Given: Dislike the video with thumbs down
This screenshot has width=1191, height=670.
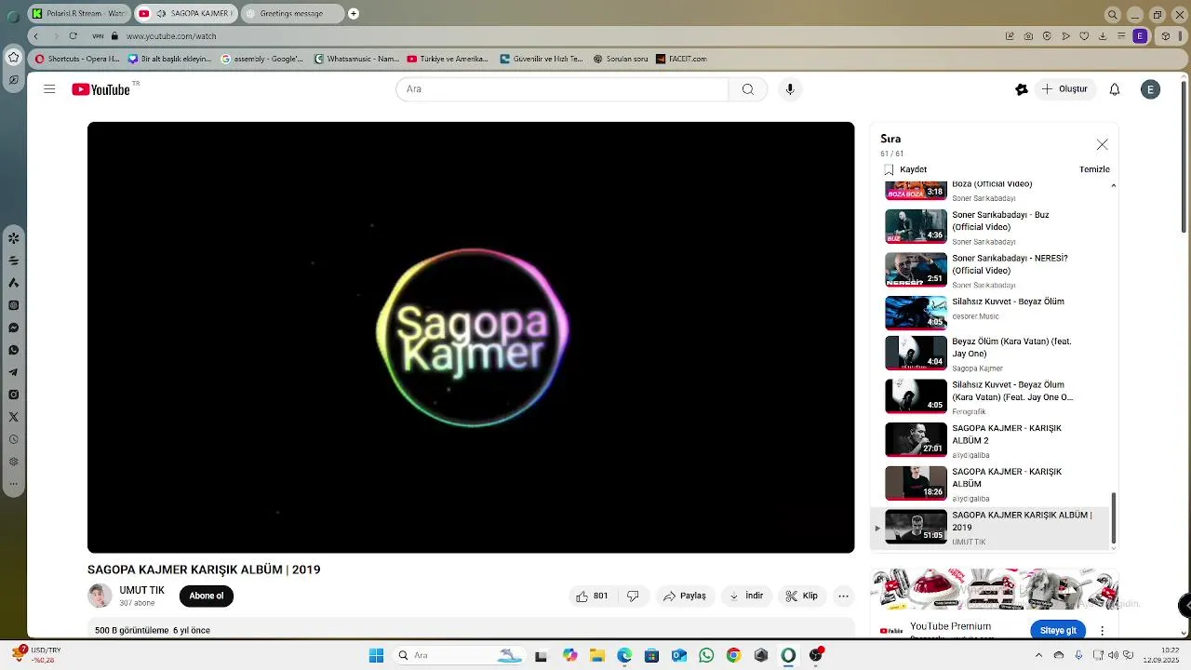Looking at the screenshot, I should click(x=633, y=596).
